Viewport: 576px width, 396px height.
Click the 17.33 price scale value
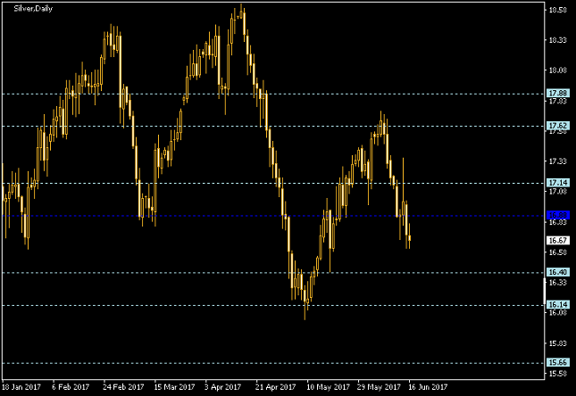pyautogui.click(x=557, y=161)
